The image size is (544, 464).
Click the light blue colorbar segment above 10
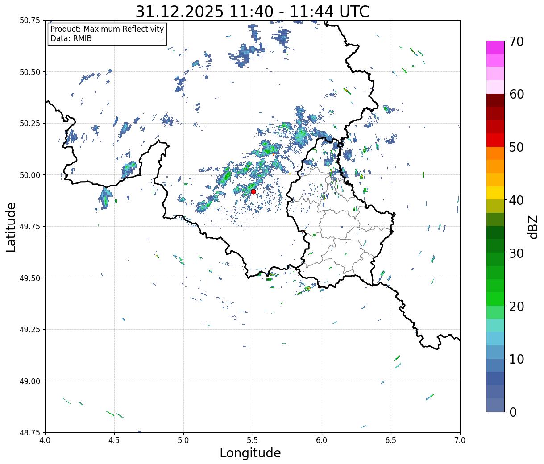[x=495, y=352]
